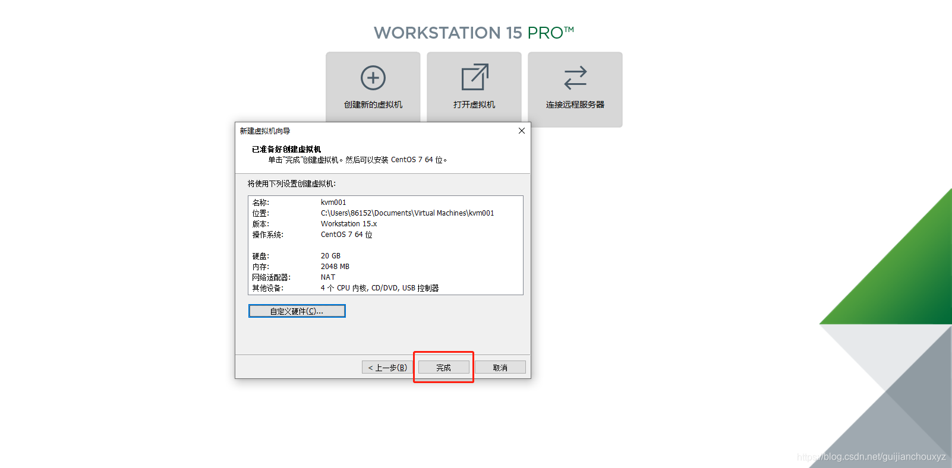Viewport: 952px width, 468px height.
Task: Click the open virtual machine icon
Action: tap(475, 77)
